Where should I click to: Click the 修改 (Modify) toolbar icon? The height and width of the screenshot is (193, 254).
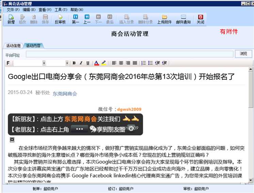pos(22,19)
